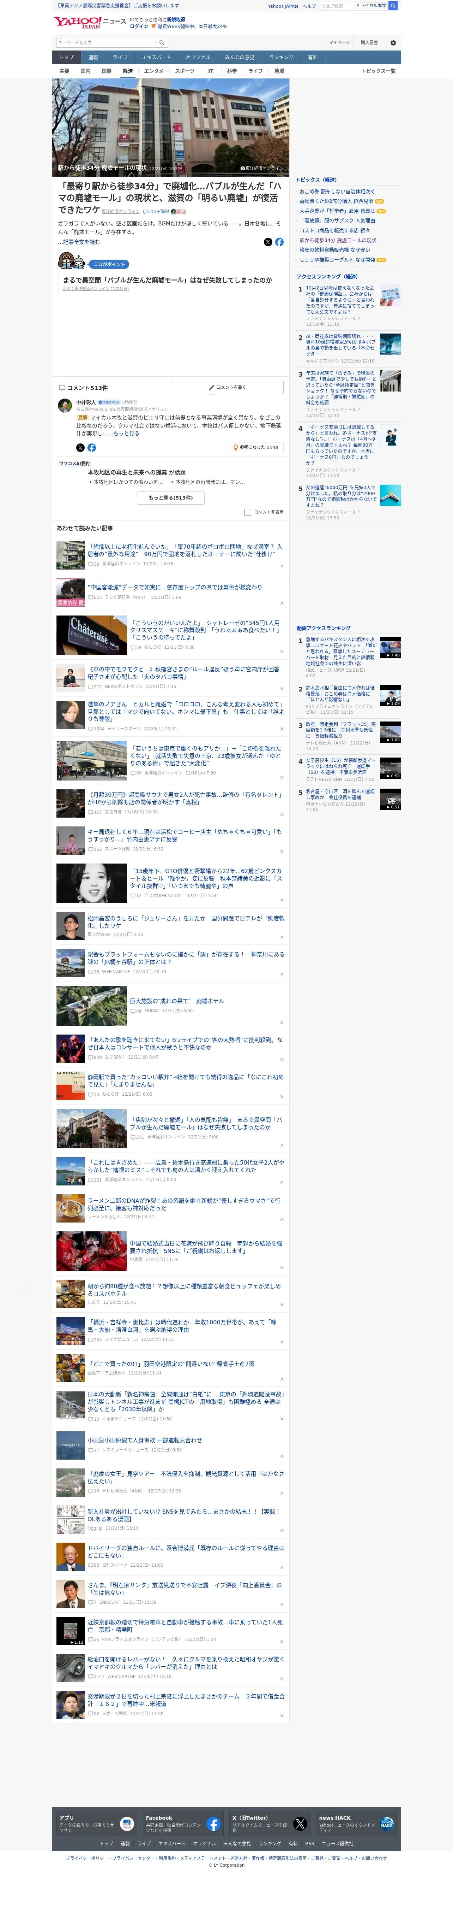The width and height of the screenshot is (453, 1908).
Task: Open the スポーツ category tab
Action: tap(185, 71)
